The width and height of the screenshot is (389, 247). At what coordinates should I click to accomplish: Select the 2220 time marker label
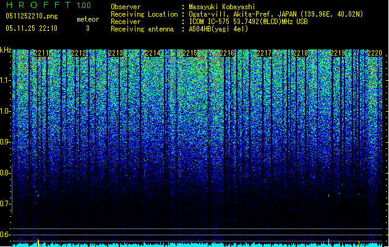coord(375,53)
